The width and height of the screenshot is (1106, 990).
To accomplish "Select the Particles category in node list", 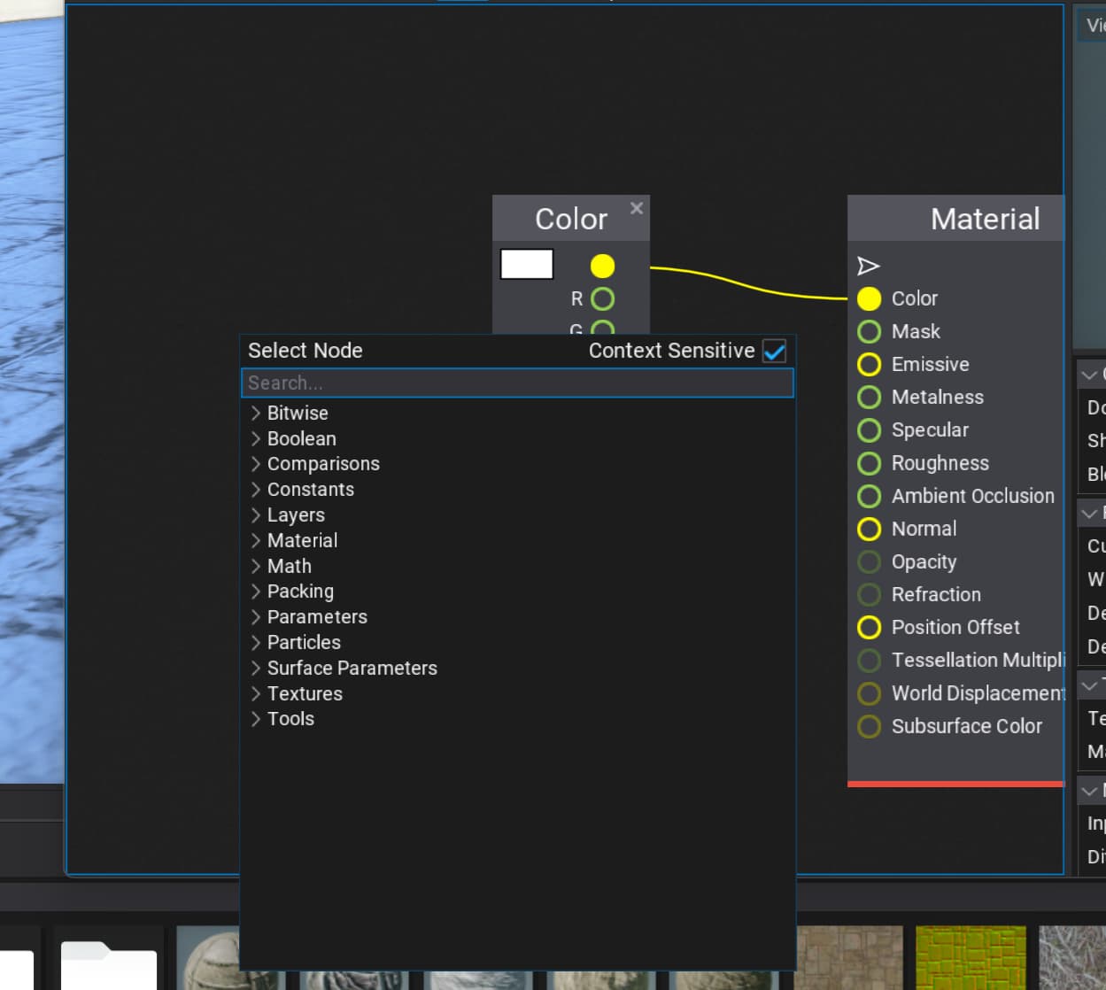I will 303,643.
